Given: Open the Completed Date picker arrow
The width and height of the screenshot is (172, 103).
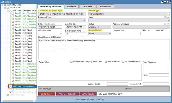Looking at the screenshot, I should pos(61,34).
